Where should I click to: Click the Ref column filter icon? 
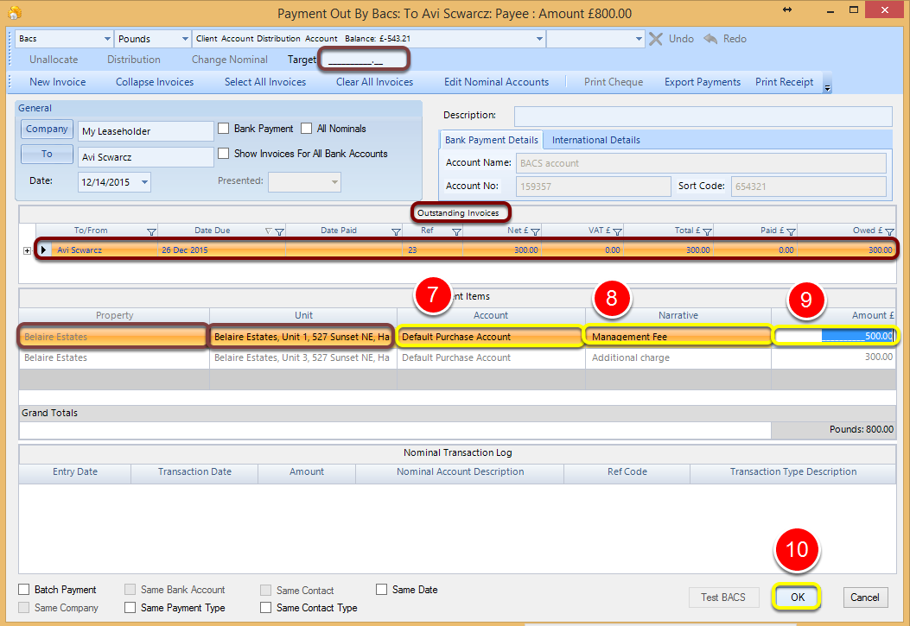pyautogui.click(x=457, y=232)
